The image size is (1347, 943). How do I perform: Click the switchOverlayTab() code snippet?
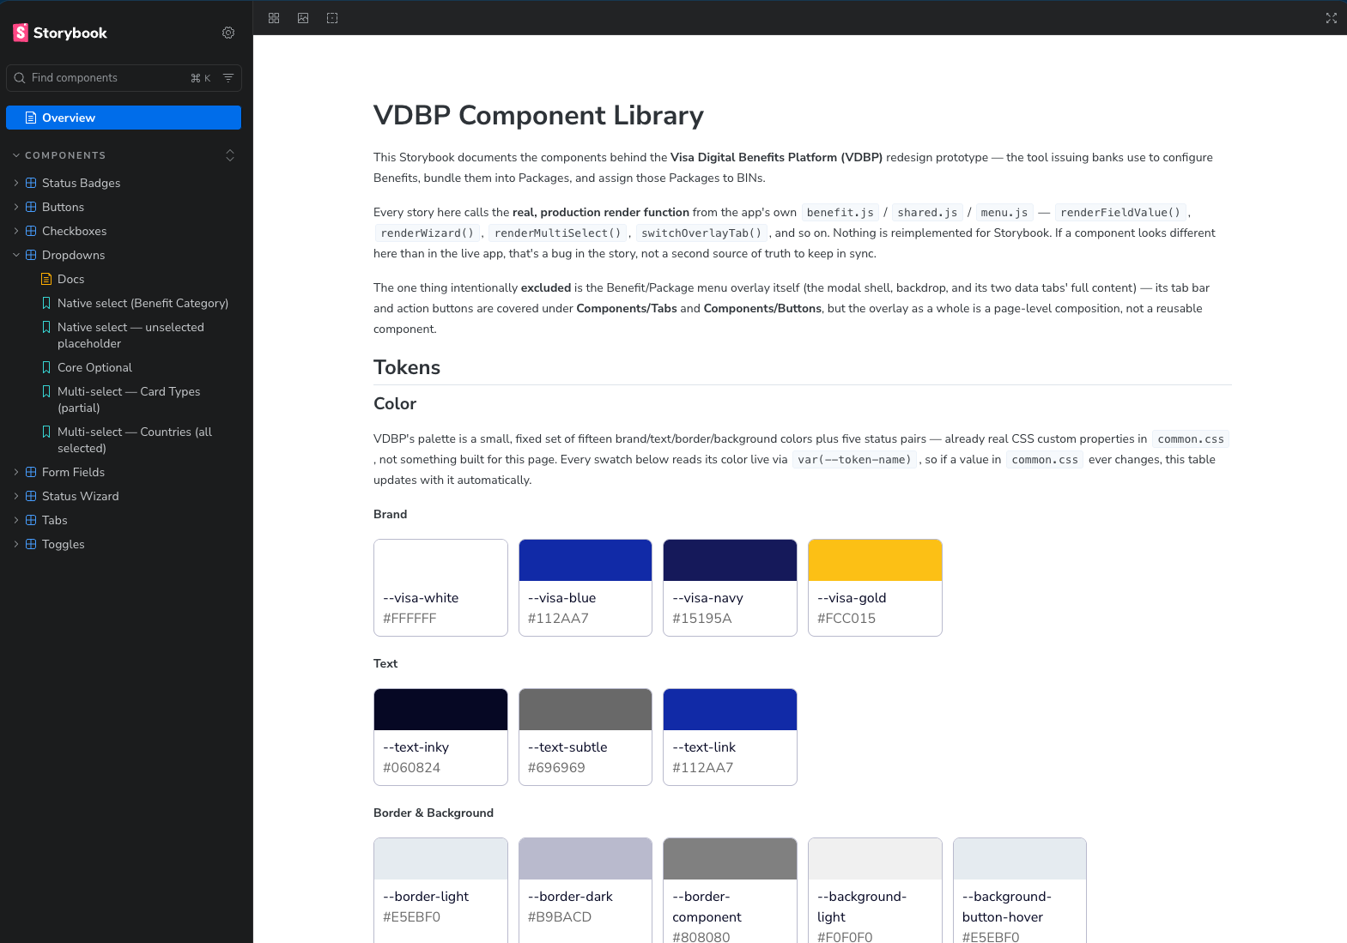(701, 233)
